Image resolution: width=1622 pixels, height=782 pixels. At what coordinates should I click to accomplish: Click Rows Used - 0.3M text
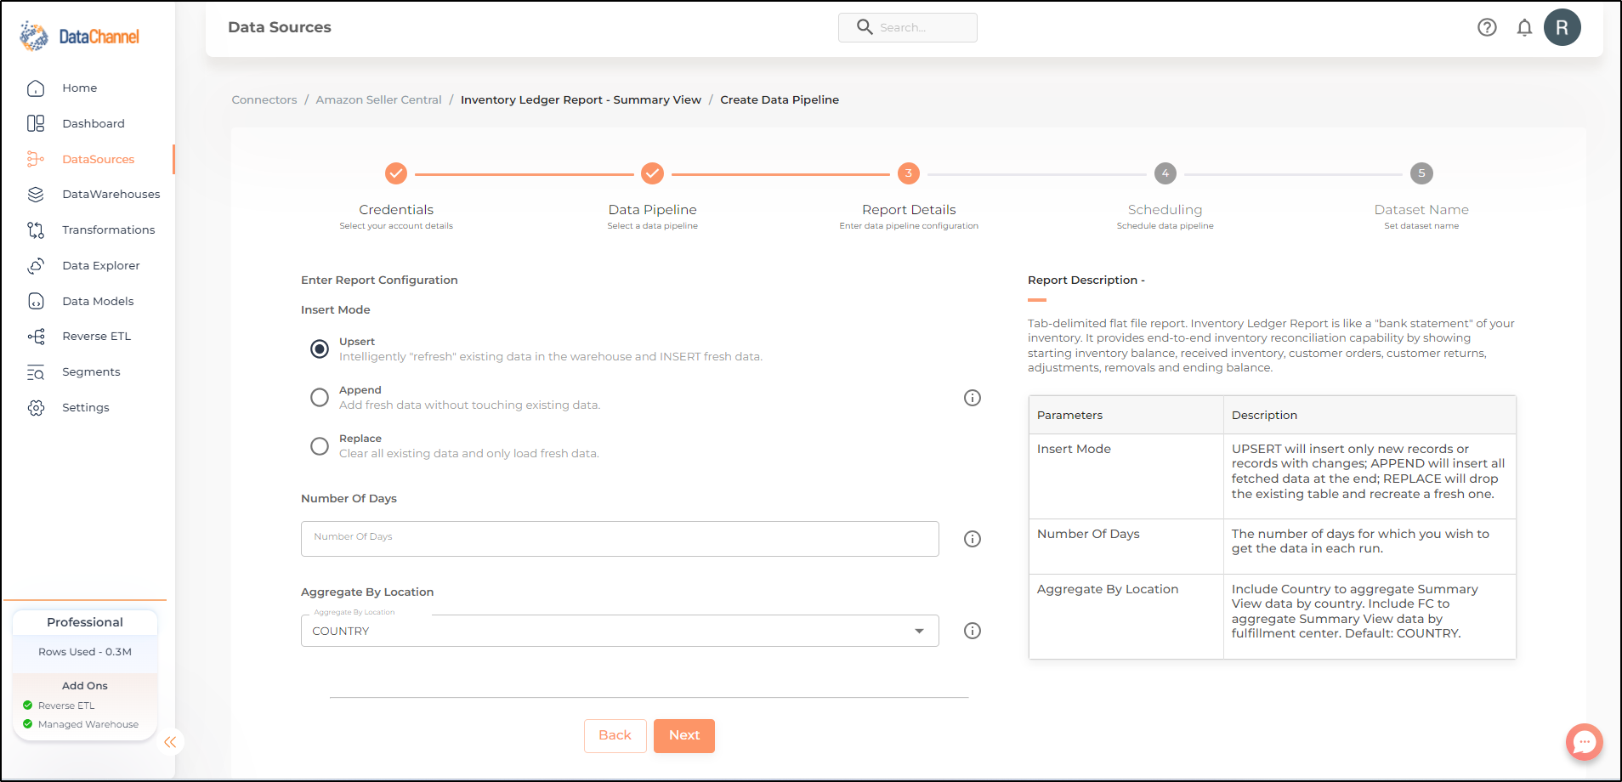tap(85, 652)
